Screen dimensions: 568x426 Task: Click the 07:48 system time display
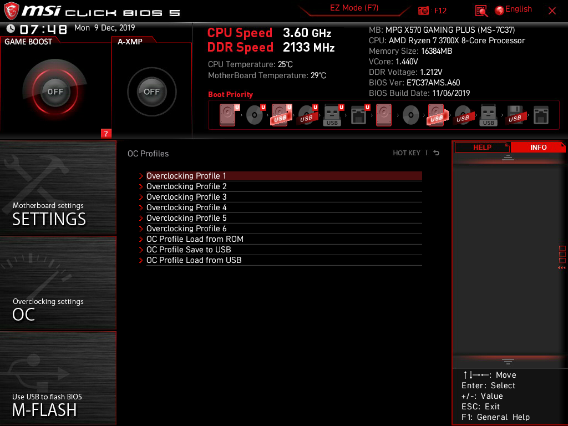(43, 29)
